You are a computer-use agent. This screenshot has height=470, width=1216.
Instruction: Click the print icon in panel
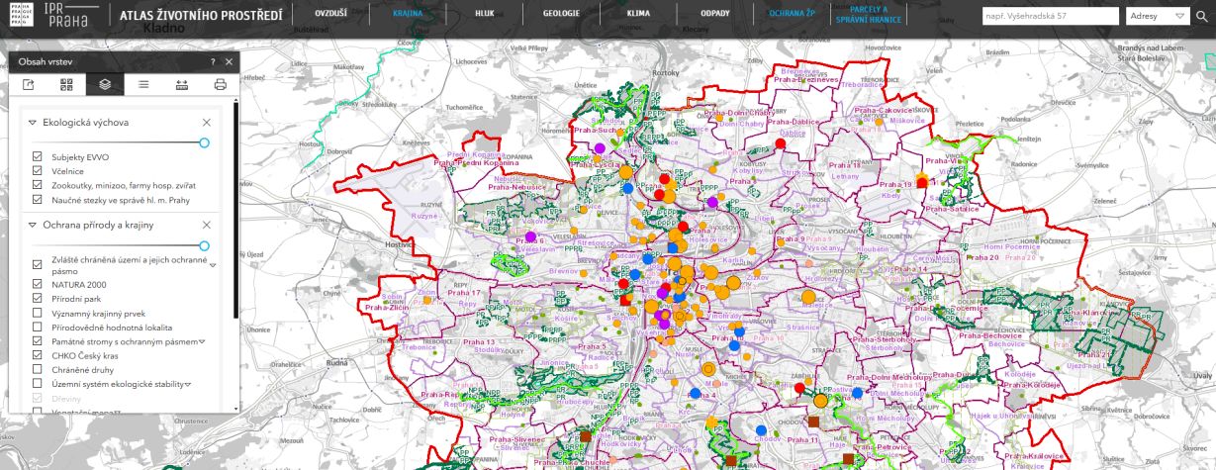[x=220, y=84]
